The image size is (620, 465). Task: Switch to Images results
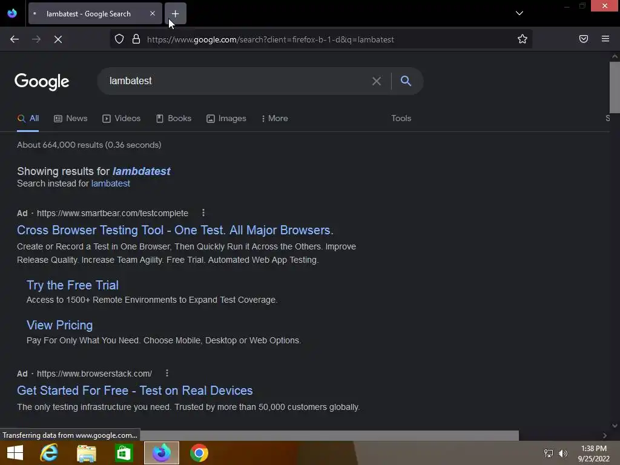pyautogui.click(x=226, y=119)
